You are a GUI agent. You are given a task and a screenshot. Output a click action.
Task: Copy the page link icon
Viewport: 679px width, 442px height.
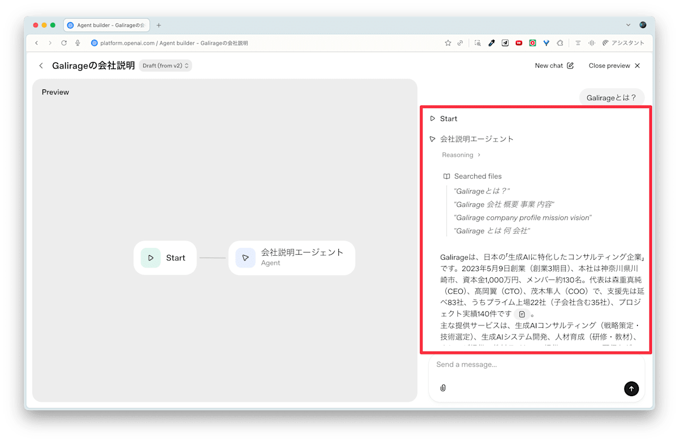[x=461, y=43]
